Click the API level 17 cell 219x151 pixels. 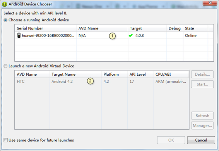click(x=132, y=82)
